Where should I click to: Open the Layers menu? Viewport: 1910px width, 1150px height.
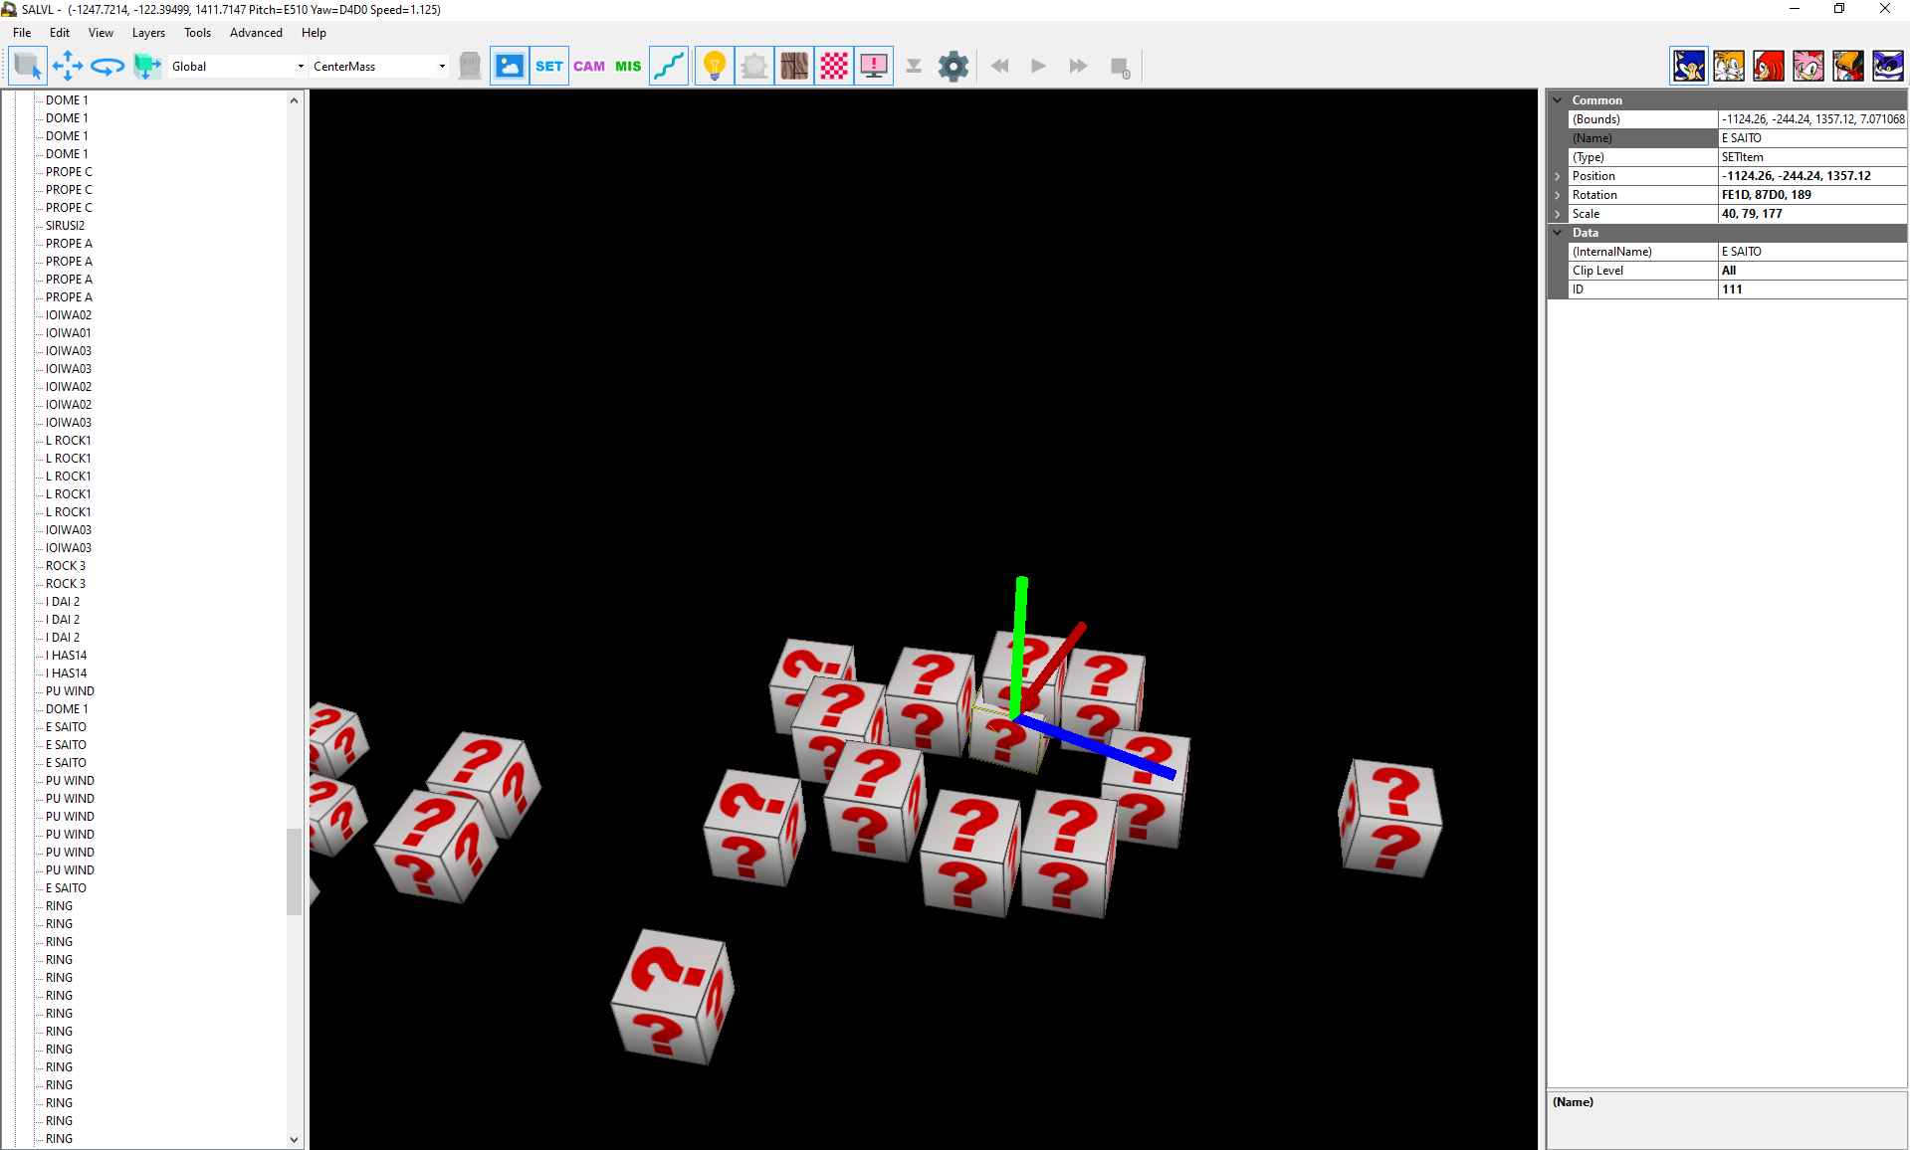point(148,33)
